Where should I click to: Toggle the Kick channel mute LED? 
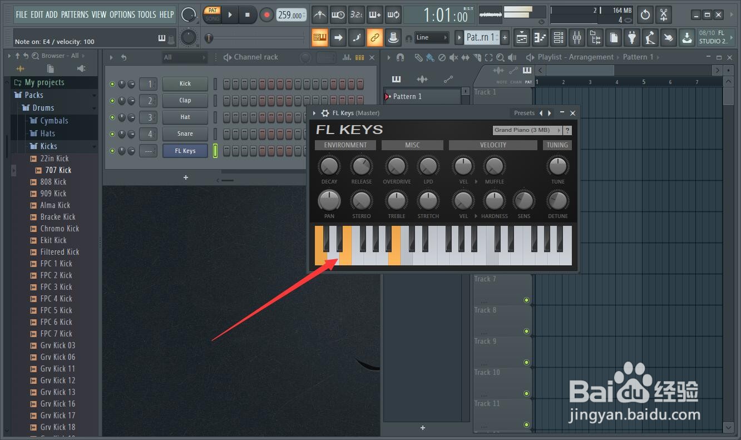click(x=112, y=84)
